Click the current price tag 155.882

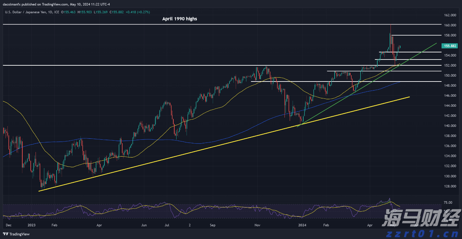click(x=450, y=46)
